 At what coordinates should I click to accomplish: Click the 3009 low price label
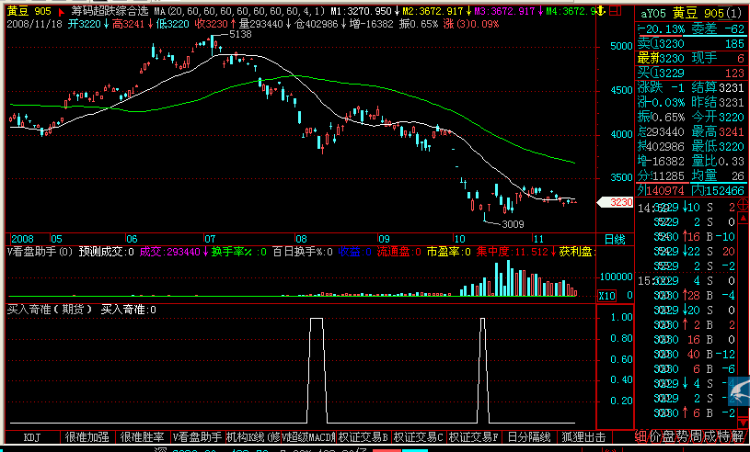pos(513,224)
